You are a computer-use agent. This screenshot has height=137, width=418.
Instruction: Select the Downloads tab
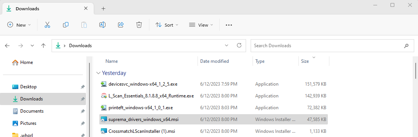[48, 9]
